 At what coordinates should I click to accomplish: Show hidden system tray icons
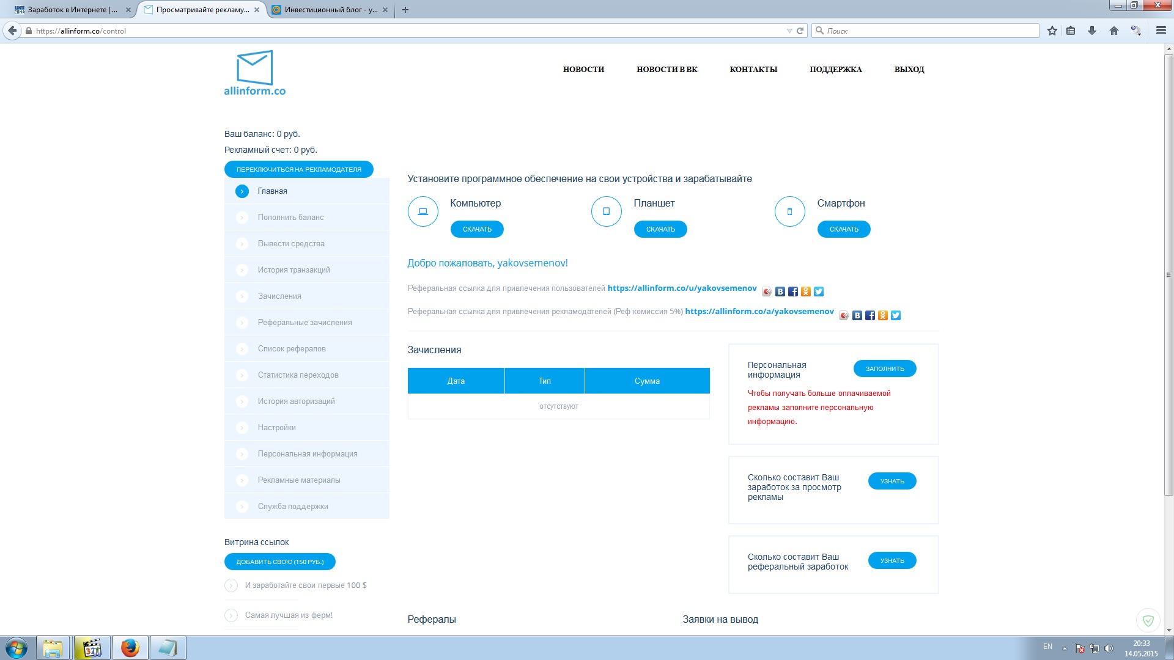click(x=1065, y=648)
